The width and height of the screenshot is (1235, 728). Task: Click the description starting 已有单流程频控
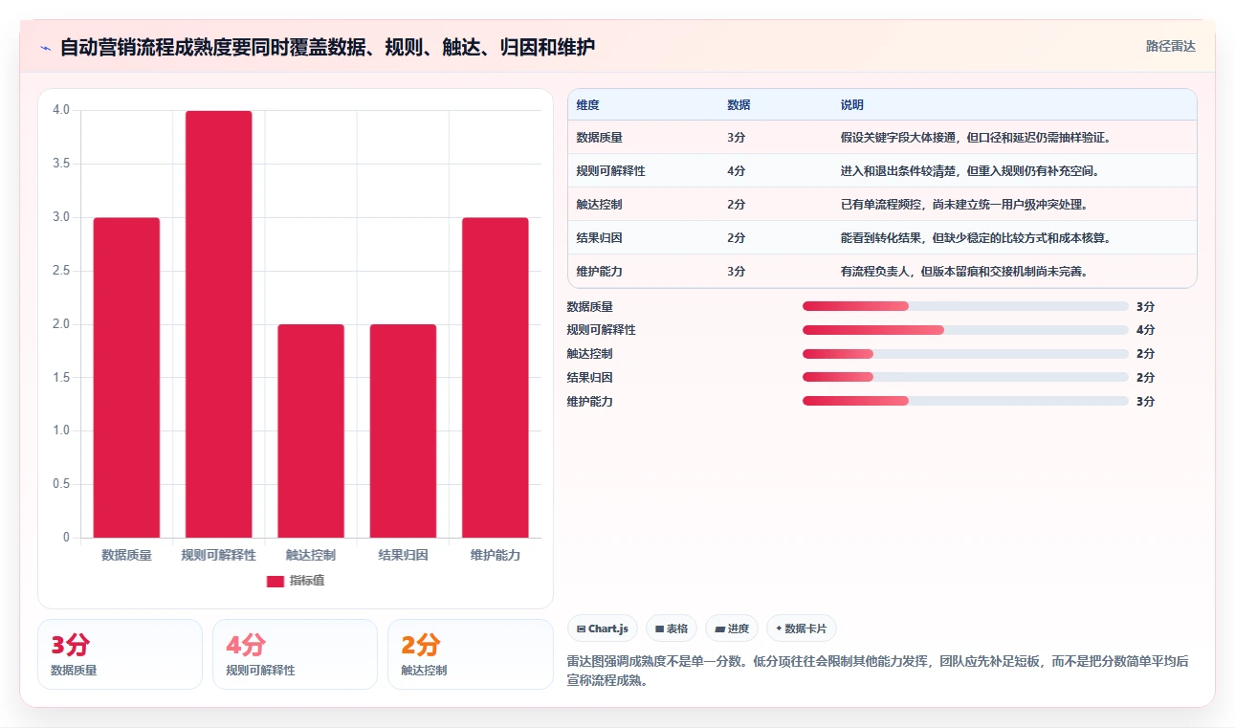click(963, 205)
